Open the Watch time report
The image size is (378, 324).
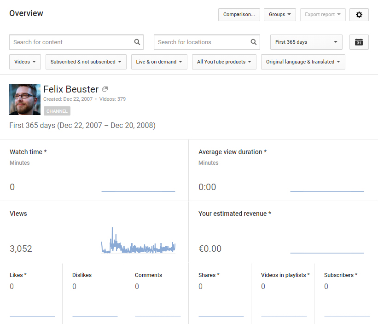(28, 152)
